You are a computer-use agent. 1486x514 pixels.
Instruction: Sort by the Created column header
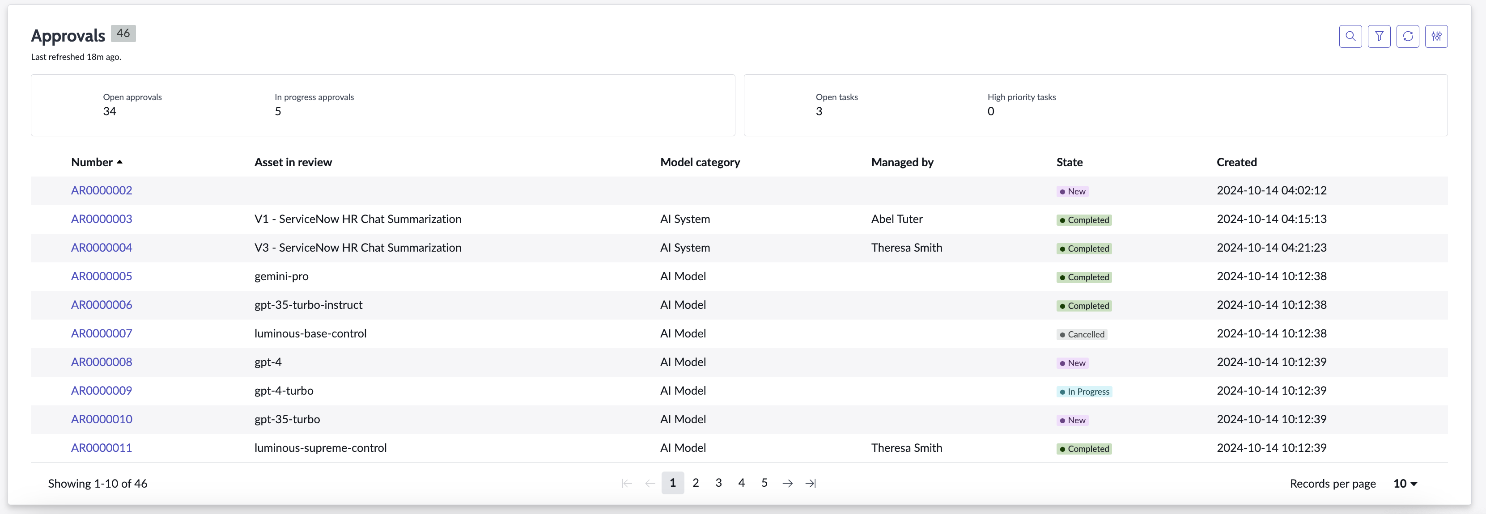1237,163
